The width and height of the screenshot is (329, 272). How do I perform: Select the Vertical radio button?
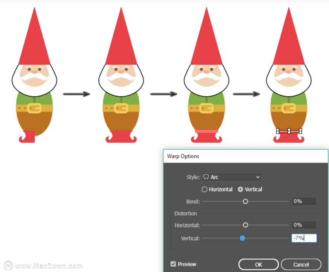(240, 189)
